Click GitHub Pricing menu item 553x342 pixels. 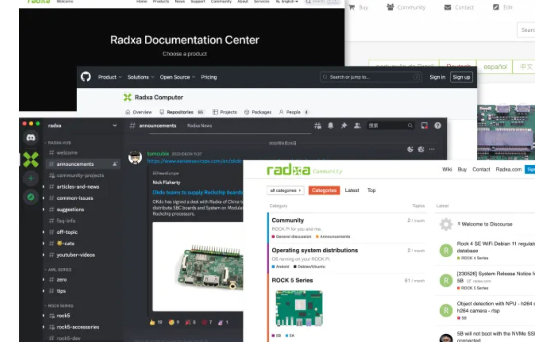[209, 77]
